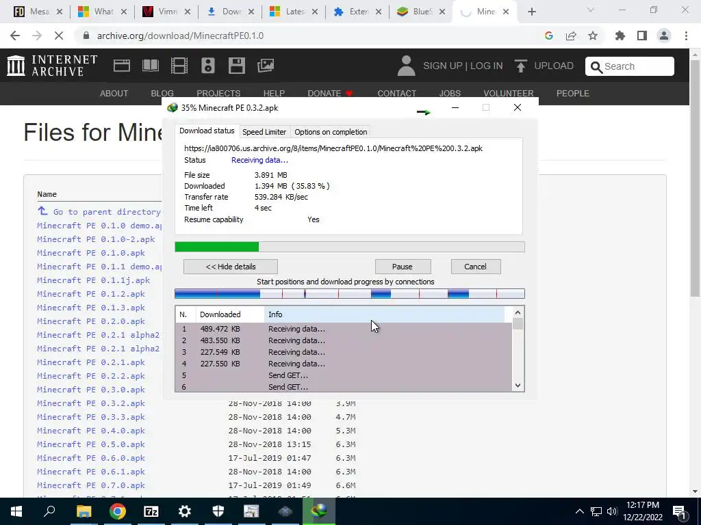Click the Chrome address bar URL
This screenshot has width=701, height=525.
click(x=180, y=36)
